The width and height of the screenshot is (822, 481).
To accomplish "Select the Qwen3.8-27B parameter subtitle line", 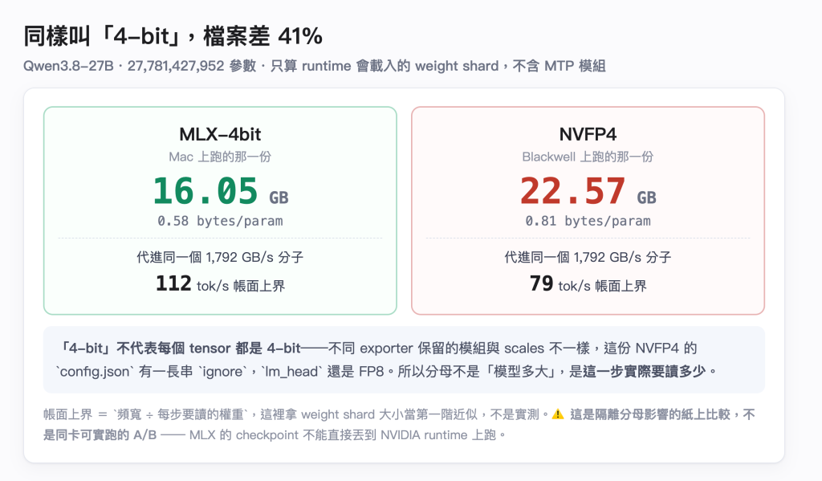I will (315, 66).
